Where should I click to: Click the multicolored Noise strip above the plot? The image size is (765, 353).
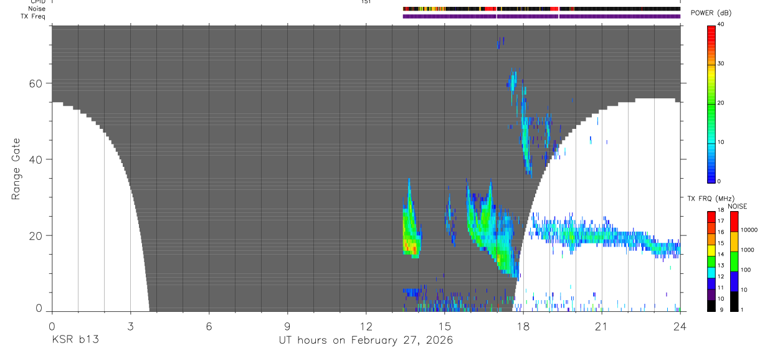tap(541, 9)
